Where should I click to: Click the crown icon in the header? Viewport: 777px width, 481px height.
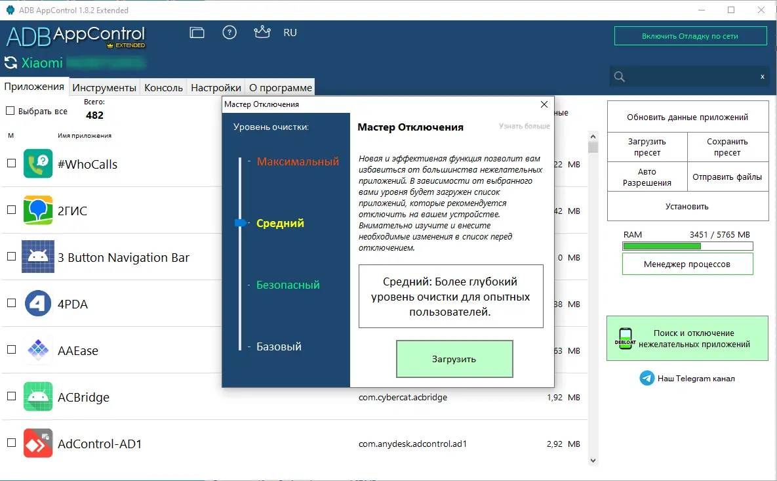pyautogui.click(x=262, y=31)
